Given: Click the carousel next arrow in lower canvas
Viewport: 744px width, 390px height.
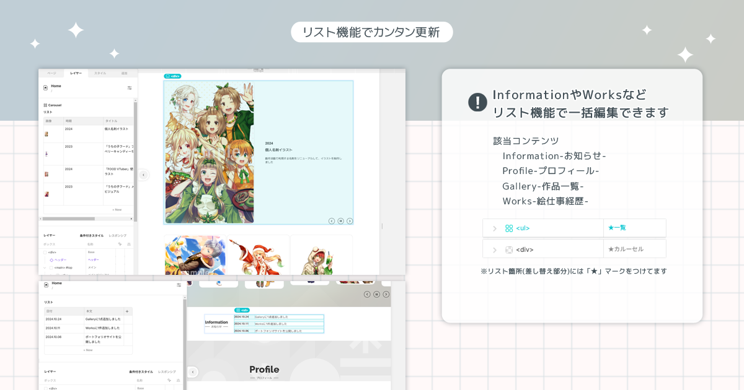Looking at the screenshot, I should [385, 294].
